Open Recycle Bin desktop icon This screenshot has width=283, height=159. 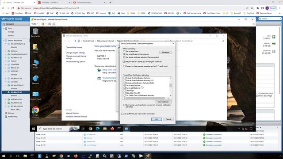pyautogui.click(x=35, y=33)
